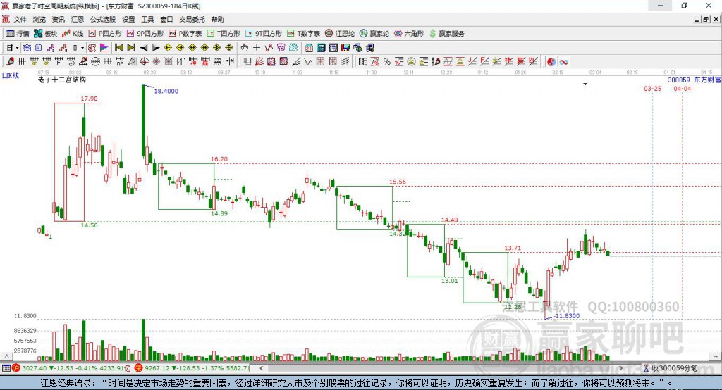The image size is (722, 390).
Task: Click the volume pane up-triangle button
Action: coord(6,356)
